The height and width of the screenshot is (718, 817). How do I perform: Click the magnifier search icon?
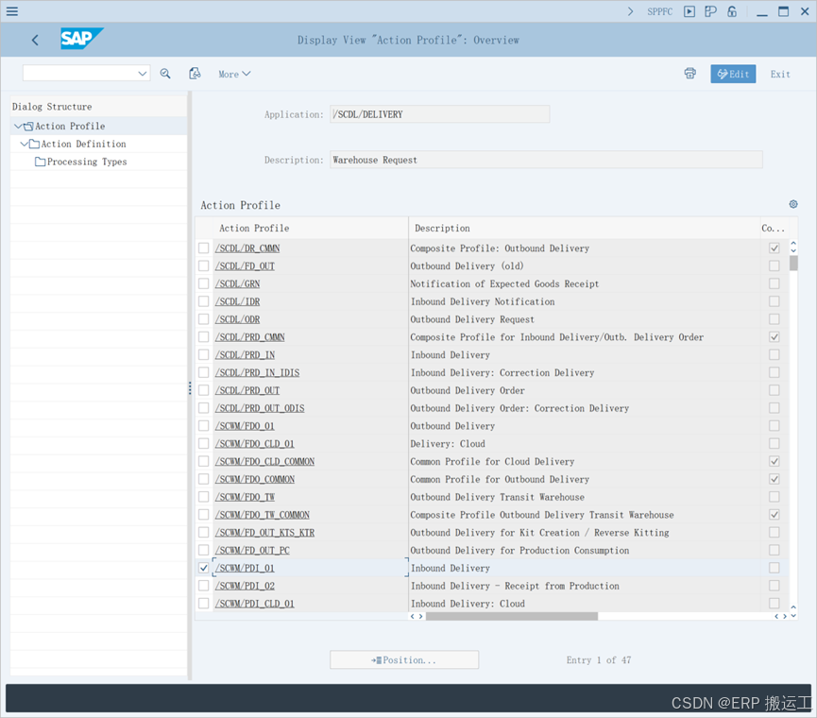pyautogui.click(x=165, y=73)
